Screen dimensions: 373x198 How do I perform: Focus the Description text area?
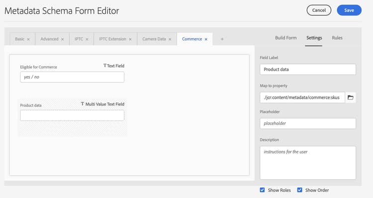pos(307,163)
